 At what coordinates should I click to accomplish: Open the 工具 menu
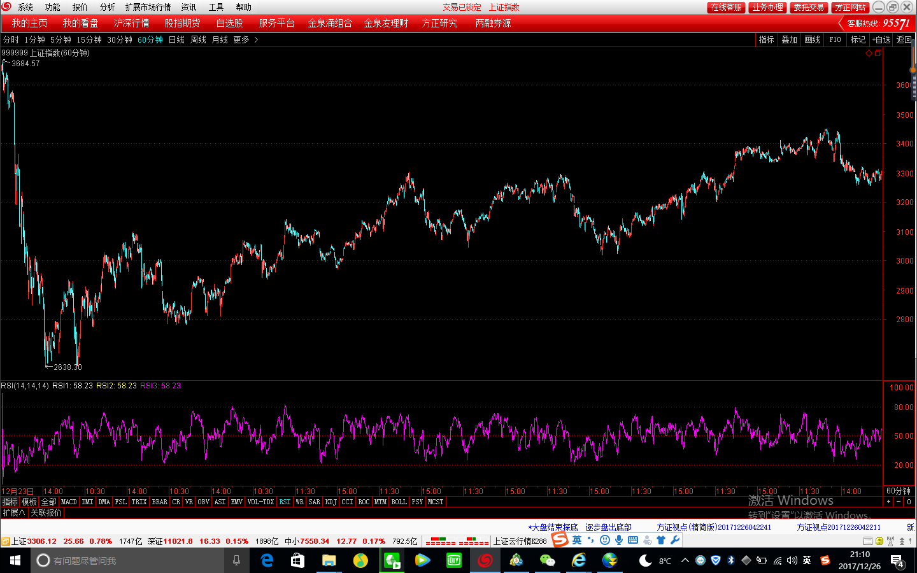point(216,7)
